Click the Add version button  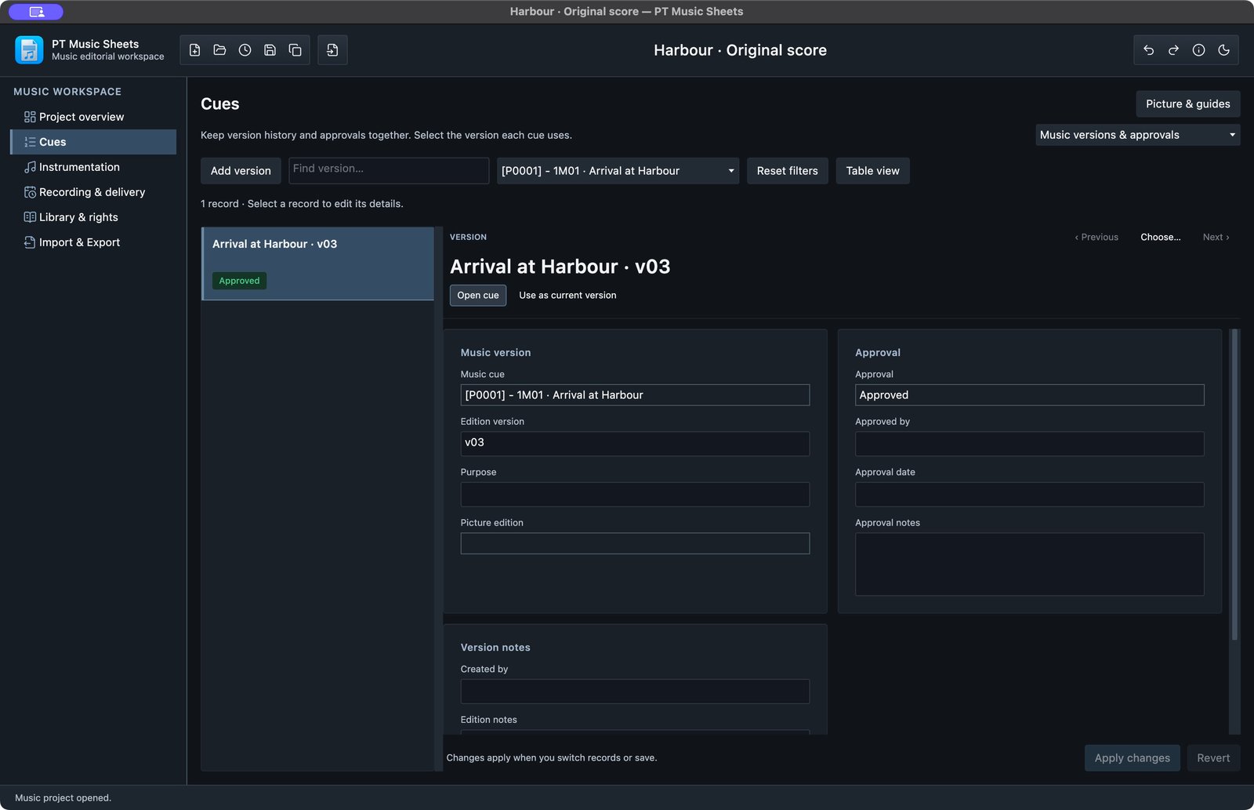point(241,171)
